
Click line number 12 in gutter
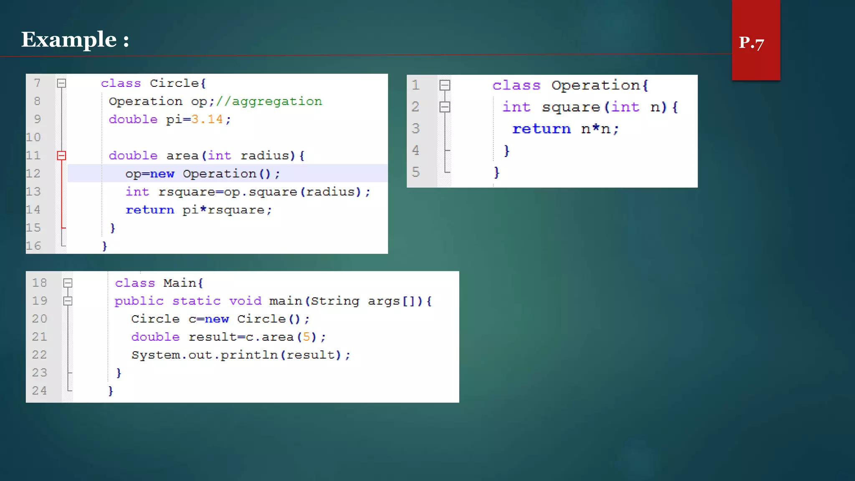[x=33, y=174]
